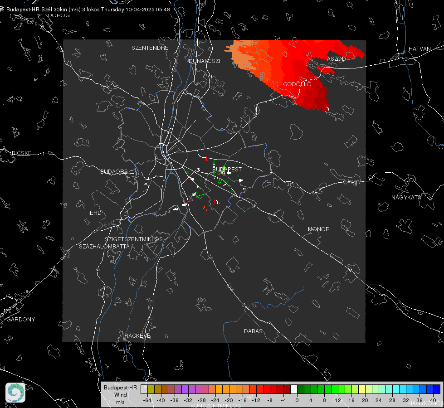Select the white zero-value legend swatch

click(294, 389)
